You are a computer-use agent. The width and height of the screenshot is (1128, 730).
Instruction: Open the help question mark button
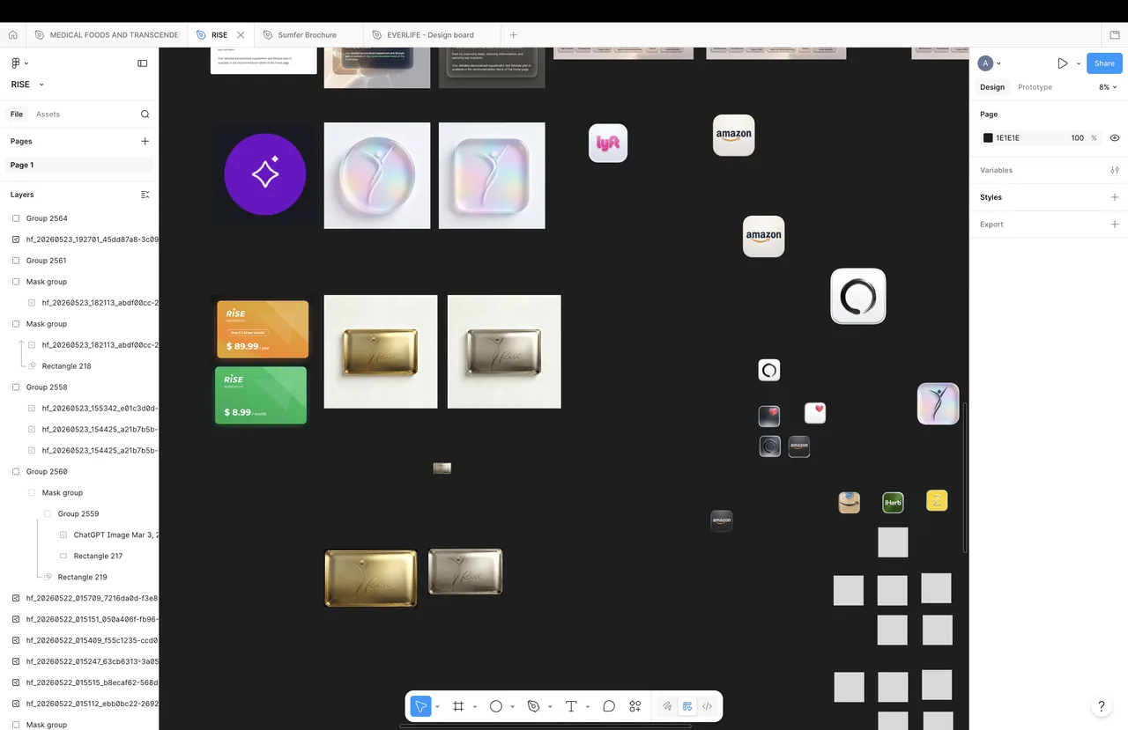(1101, 706)
